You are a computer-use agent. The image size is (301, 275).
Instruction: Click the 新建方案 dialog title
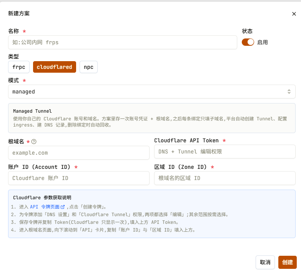coord(19,13)
